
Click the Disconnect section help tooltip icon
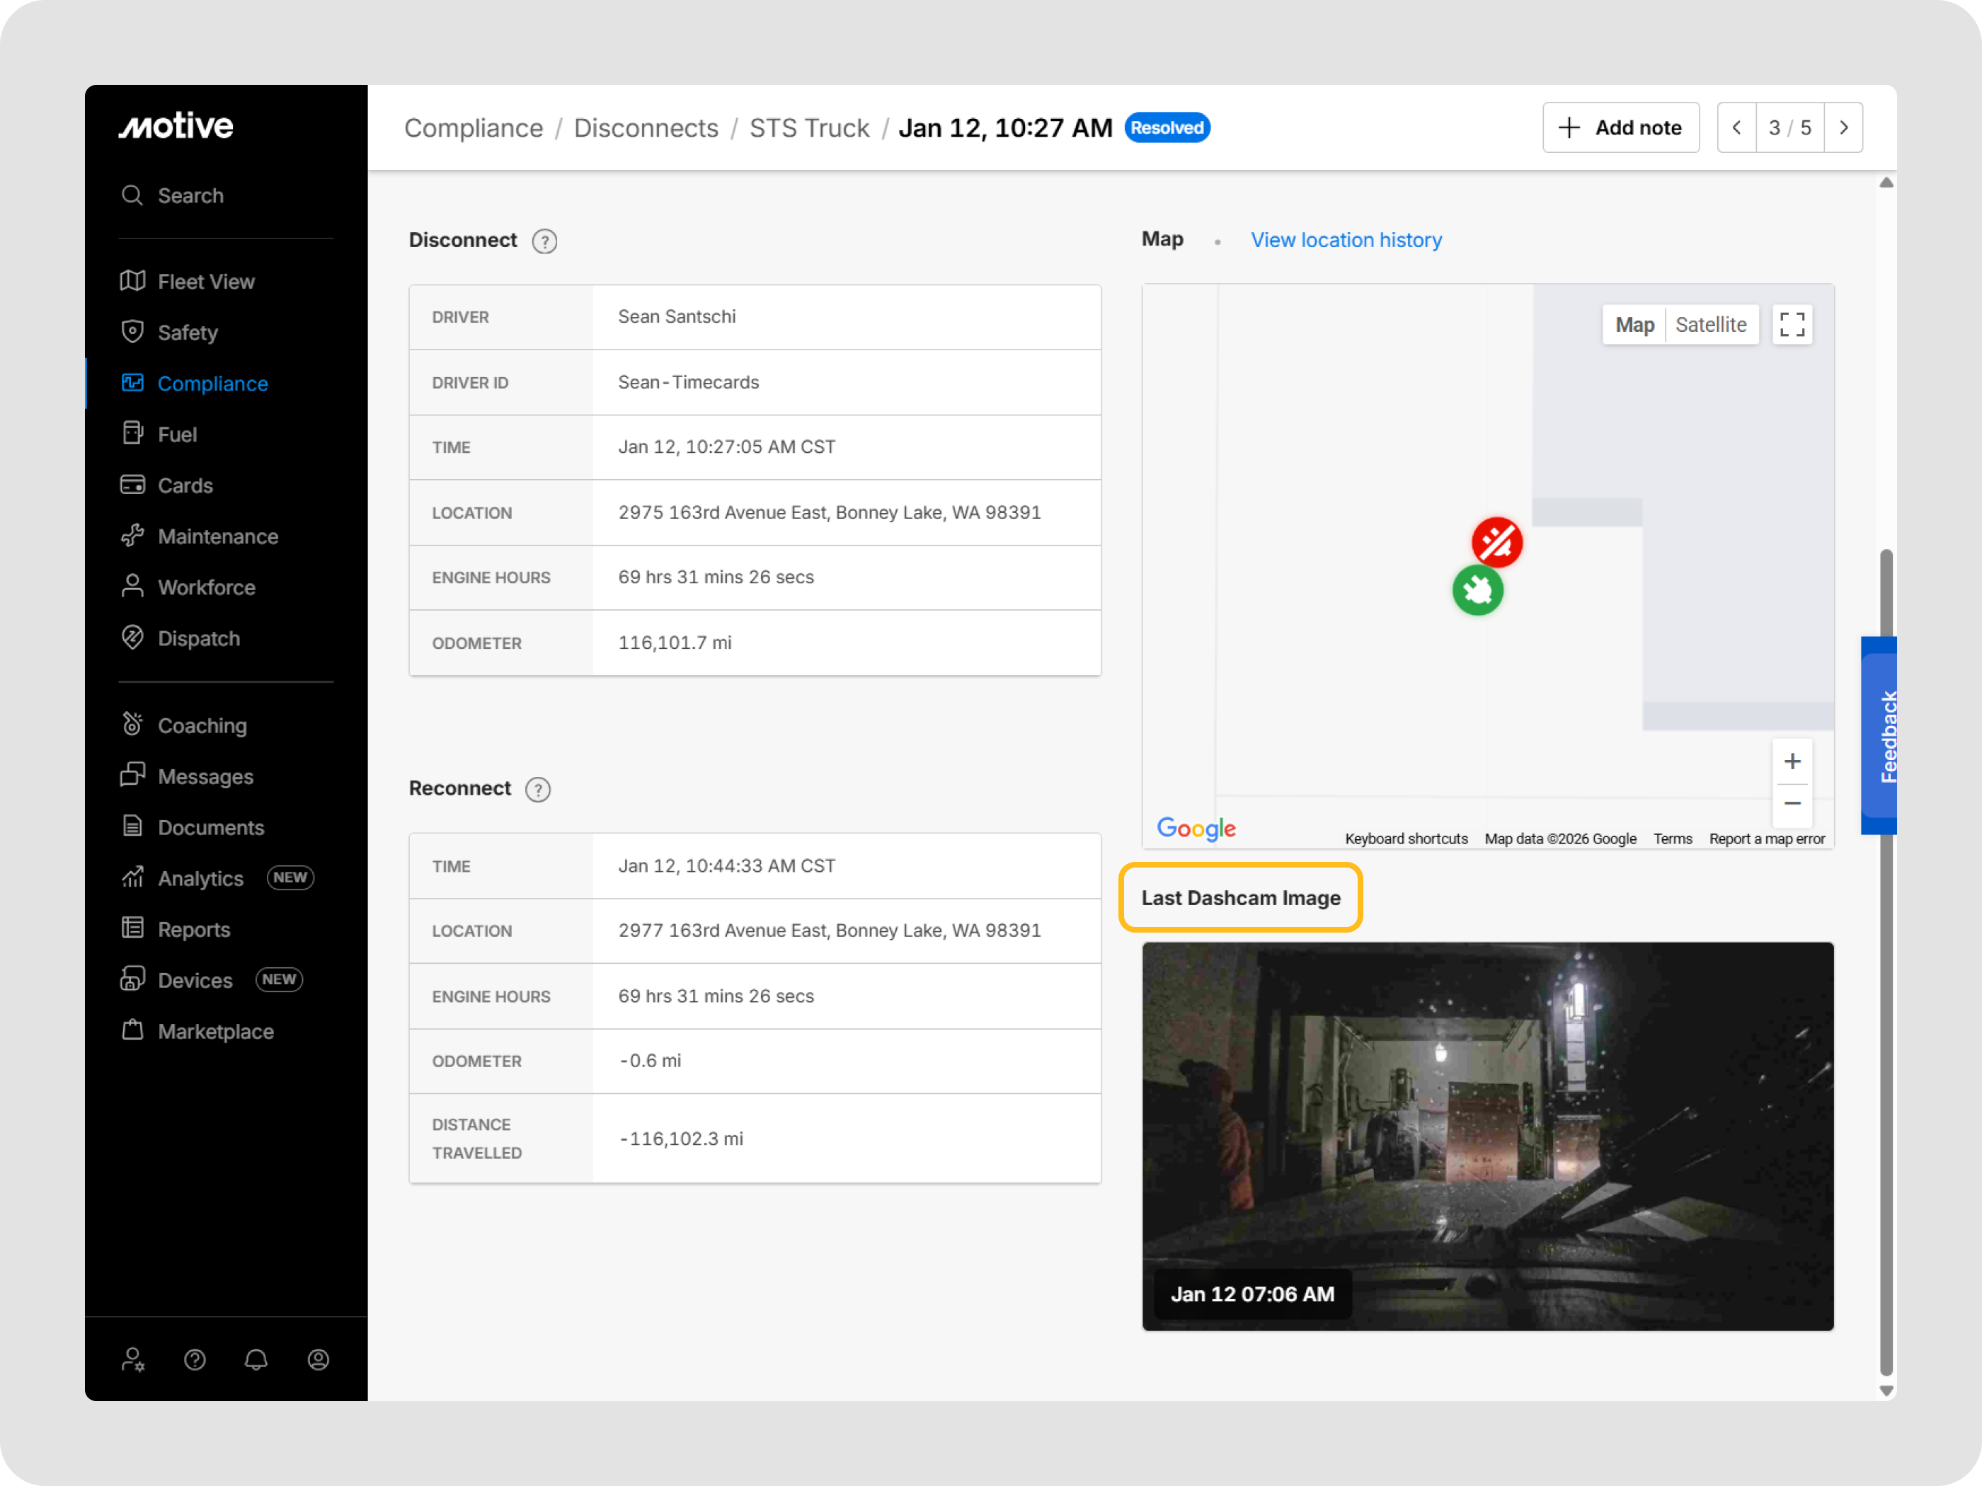pyautogui.click(x=544, y=241)
